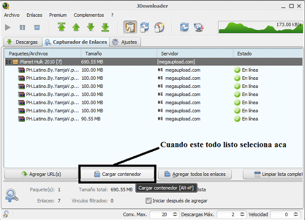Switch to Capturador de Enlaces tab
This screenshot has height=220, width=305.
[76, 42]
